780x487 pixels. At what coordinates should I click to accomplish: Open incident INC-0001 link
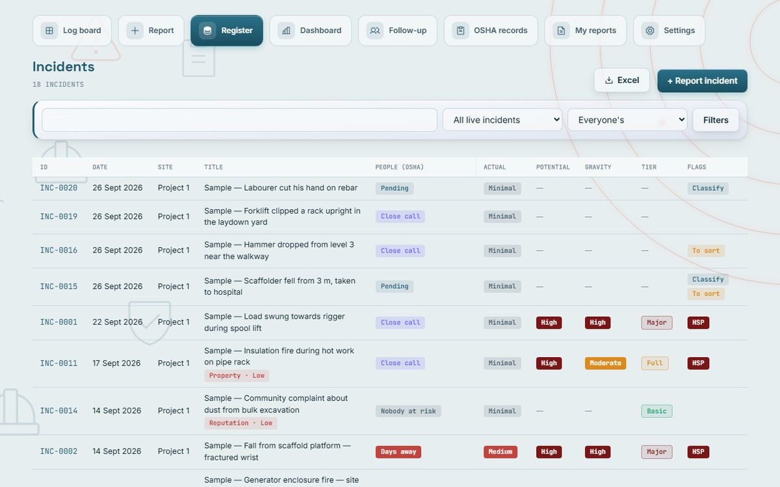point(58,322)
